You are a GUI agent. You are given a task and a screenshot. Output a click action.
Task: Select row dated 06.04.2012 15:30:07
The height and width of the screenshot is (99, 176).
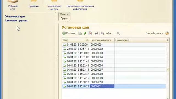coord(114,53)
